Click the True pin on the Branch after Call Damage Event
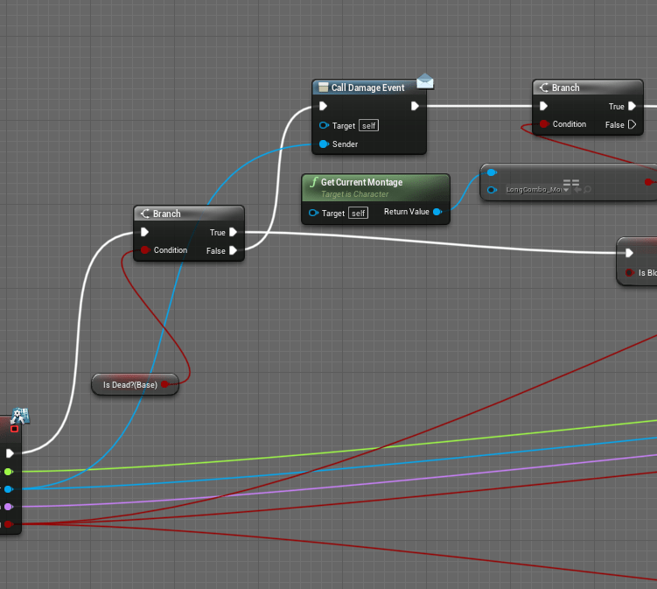 (632, 106)
